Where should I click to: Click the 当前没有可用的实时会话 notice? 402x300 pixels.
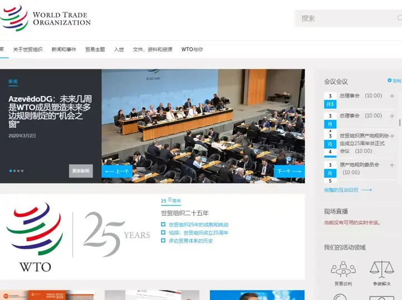click(x=352, y=222)
